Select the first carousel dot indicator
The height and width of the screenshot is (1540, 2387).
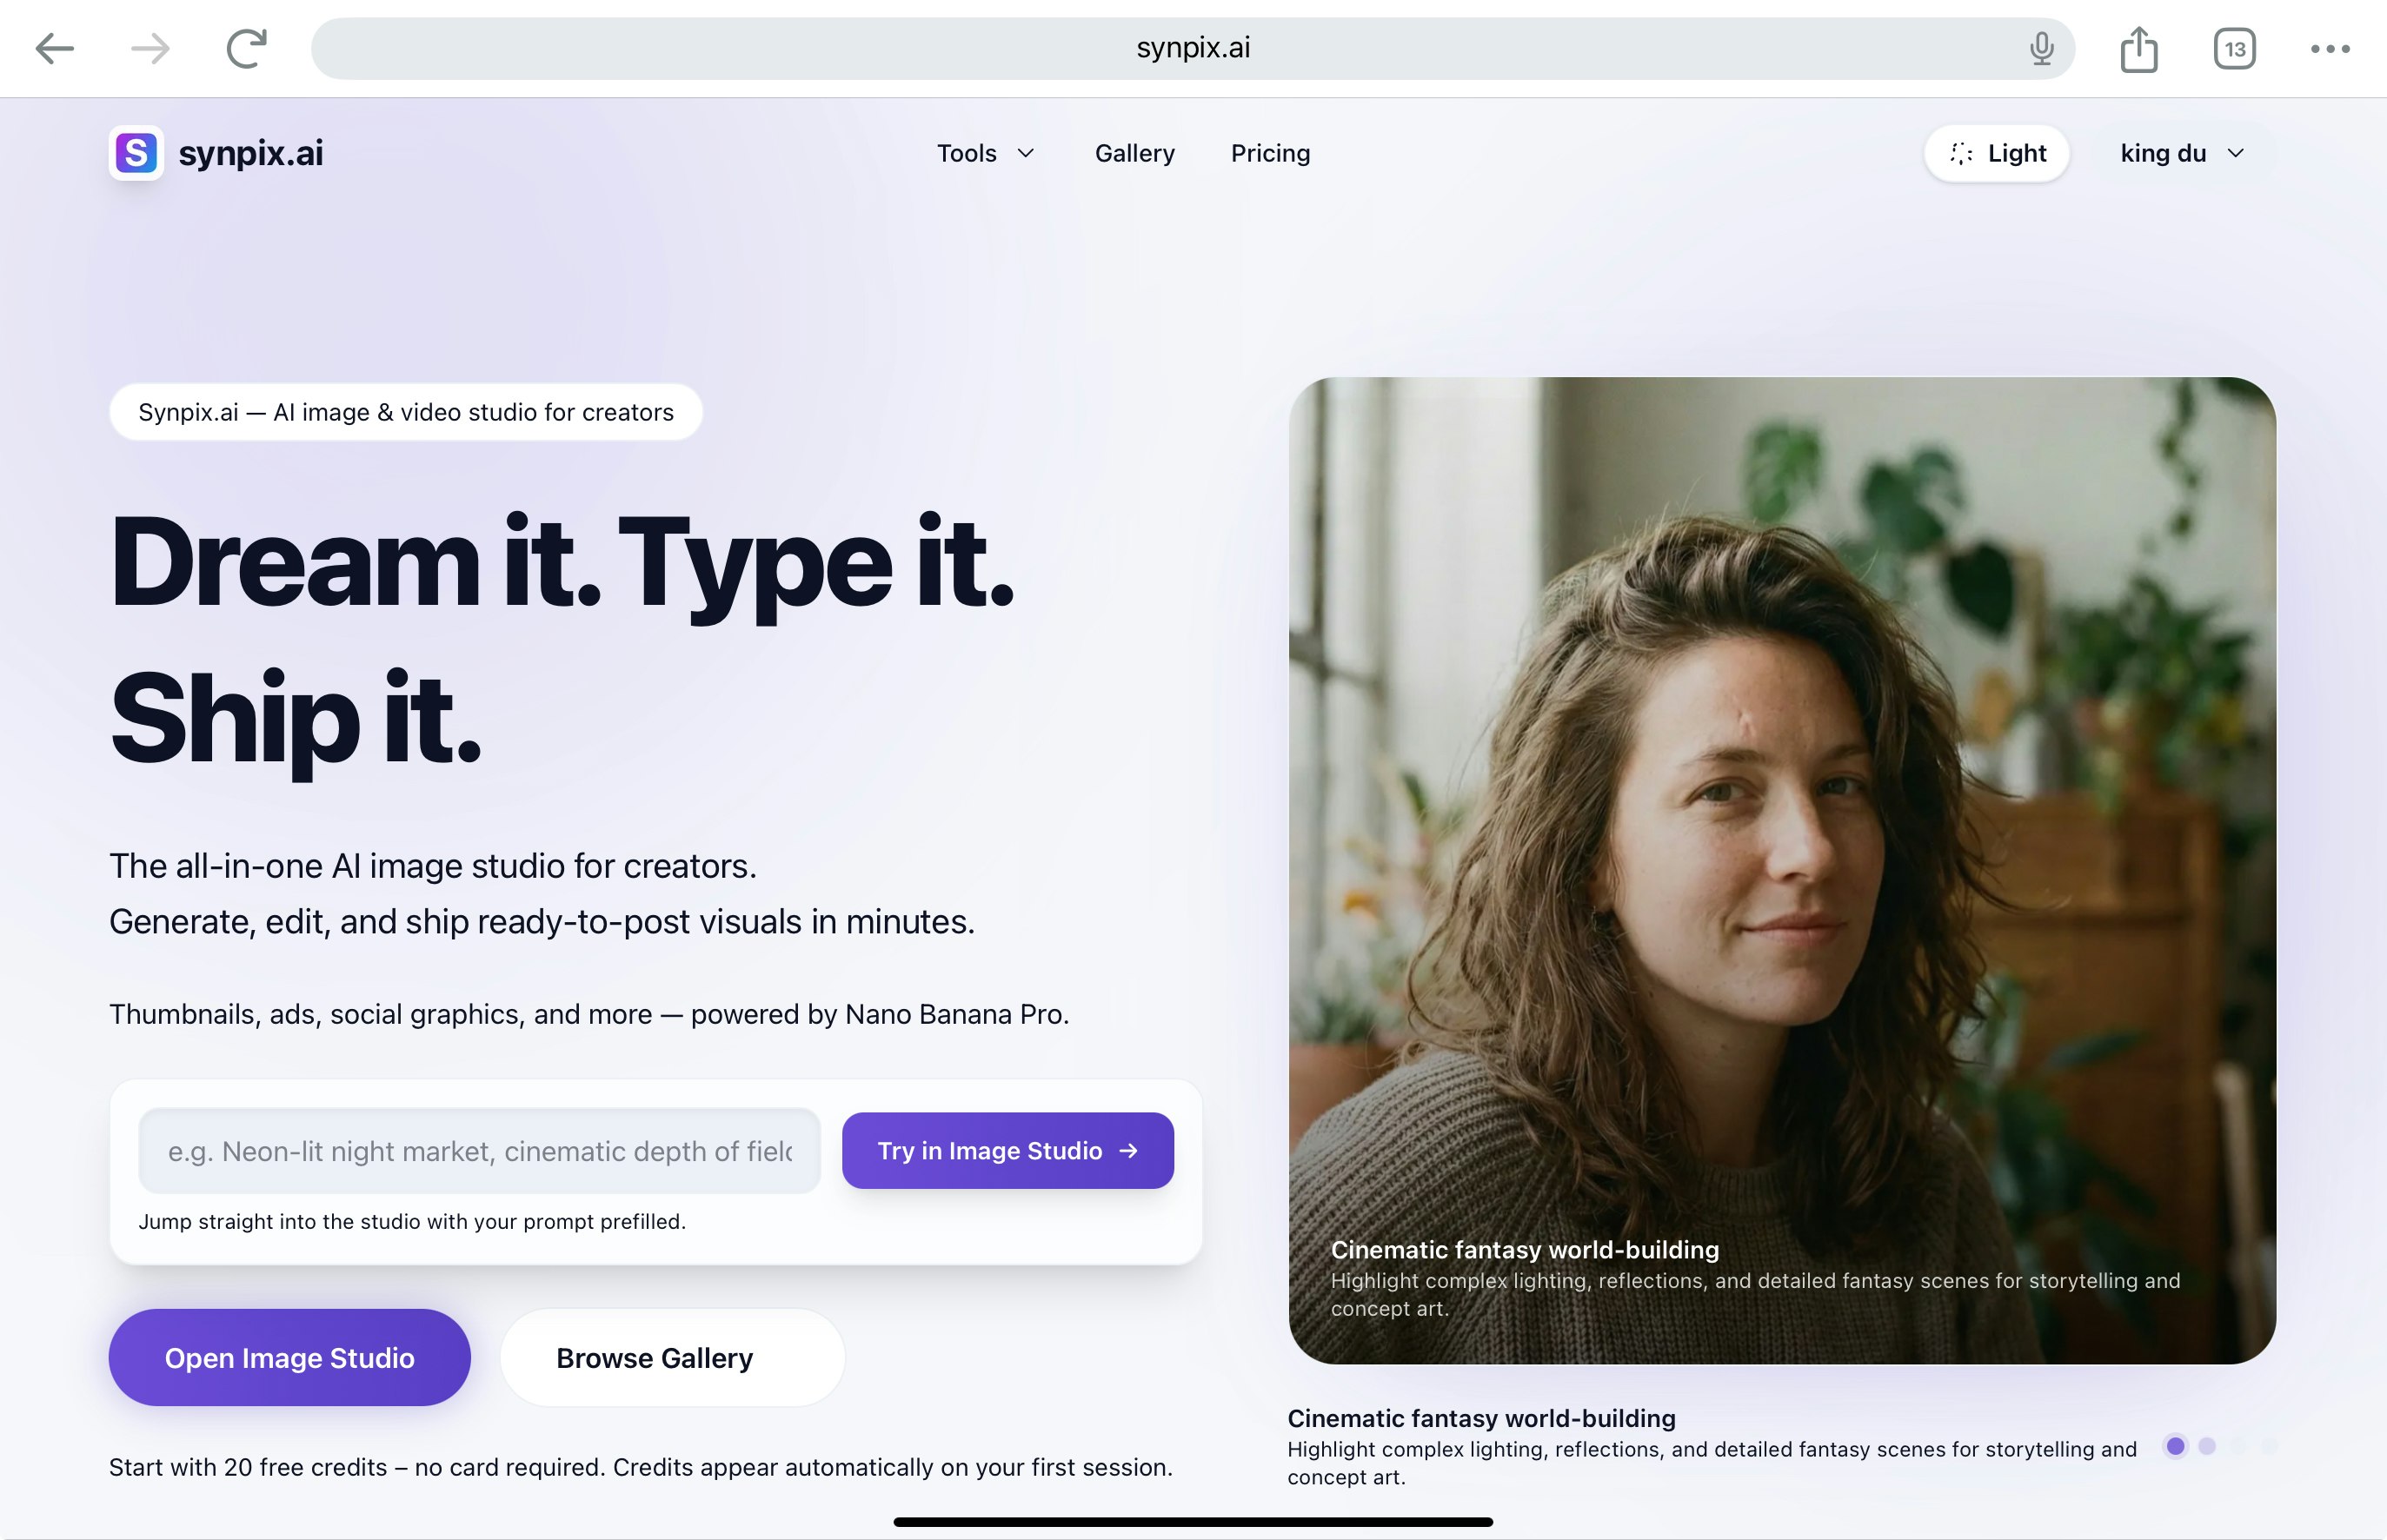click(x=2175, y=1446)
